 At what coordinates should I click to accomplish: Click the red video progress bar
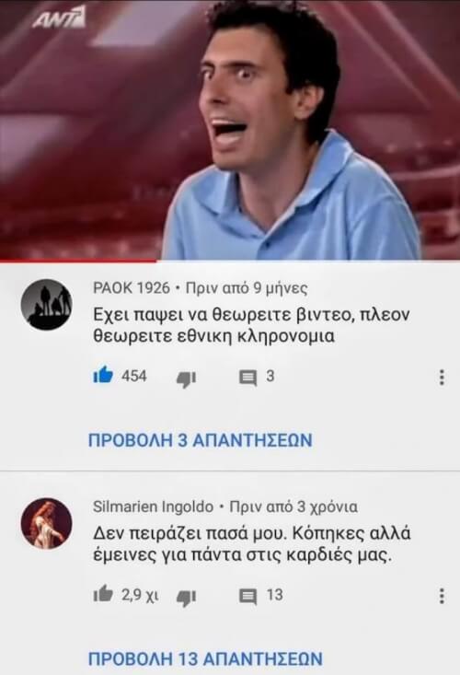point(78,260)
